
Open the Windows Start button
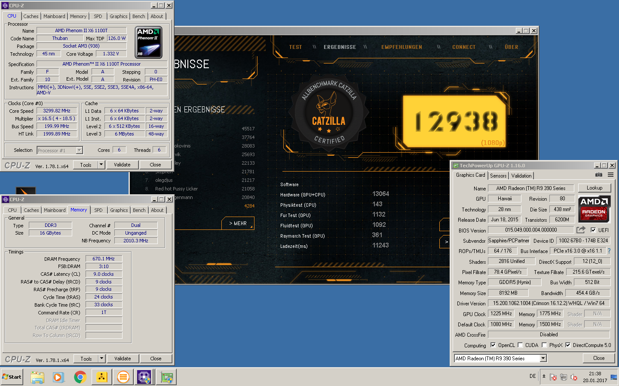click(x=12, y=377)
